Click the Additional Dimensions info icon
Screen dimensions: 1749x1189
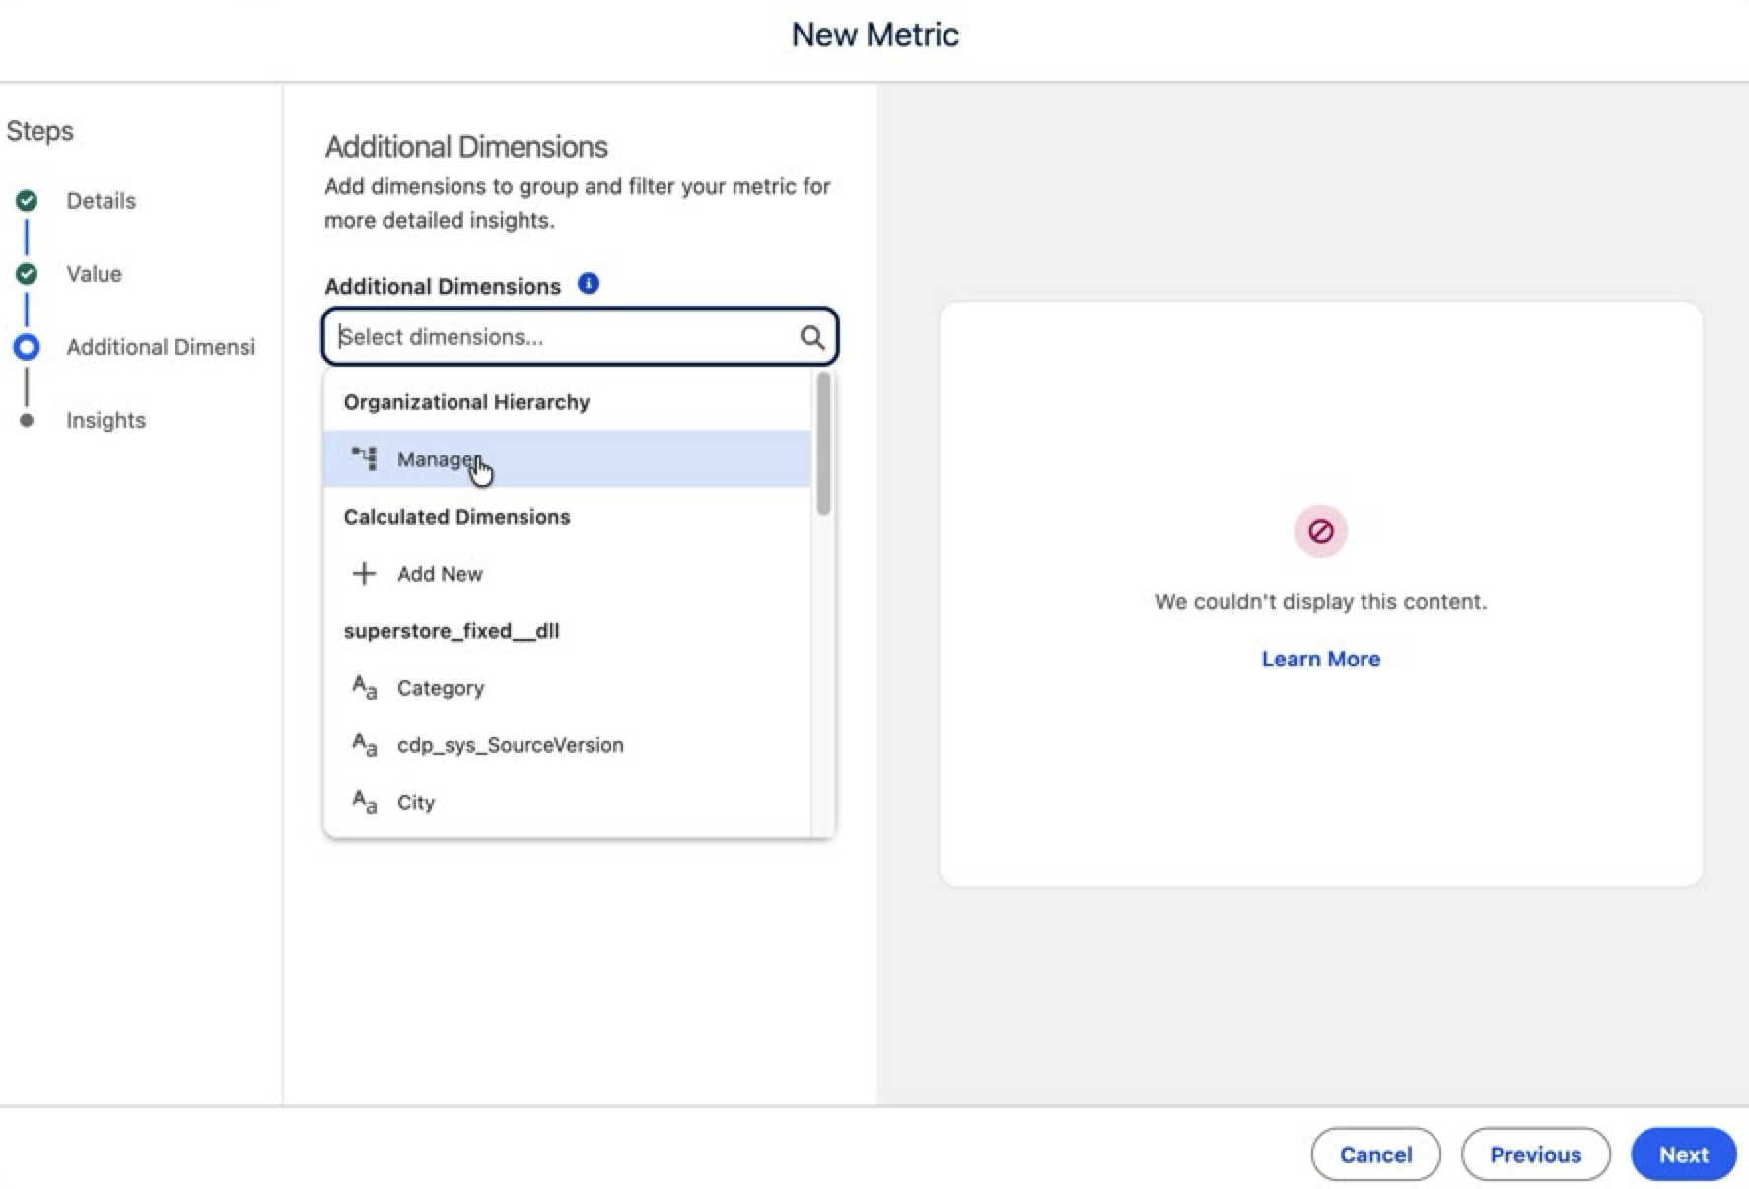click(589, 284)
